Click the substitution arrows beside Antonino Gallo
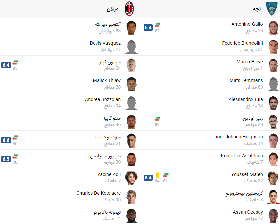Viewport: 280px width, 224px height. pos(158,25)
